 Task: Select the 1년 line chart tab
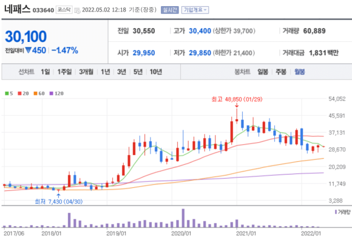point(105,72)
